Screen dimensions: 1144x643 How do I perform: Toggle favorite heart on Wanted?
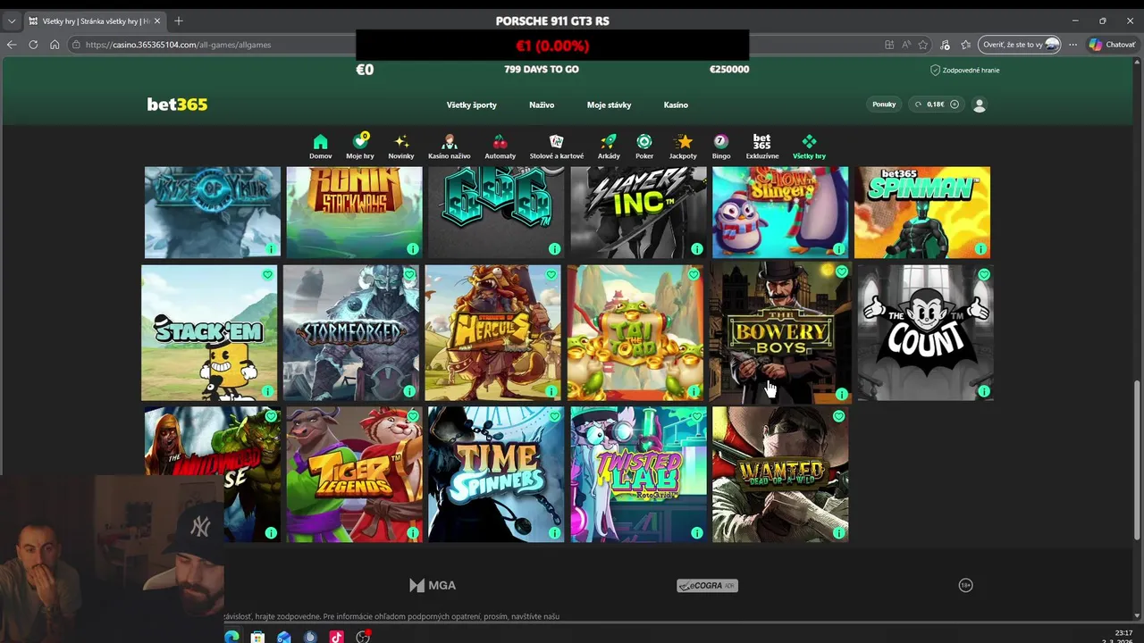838,416
